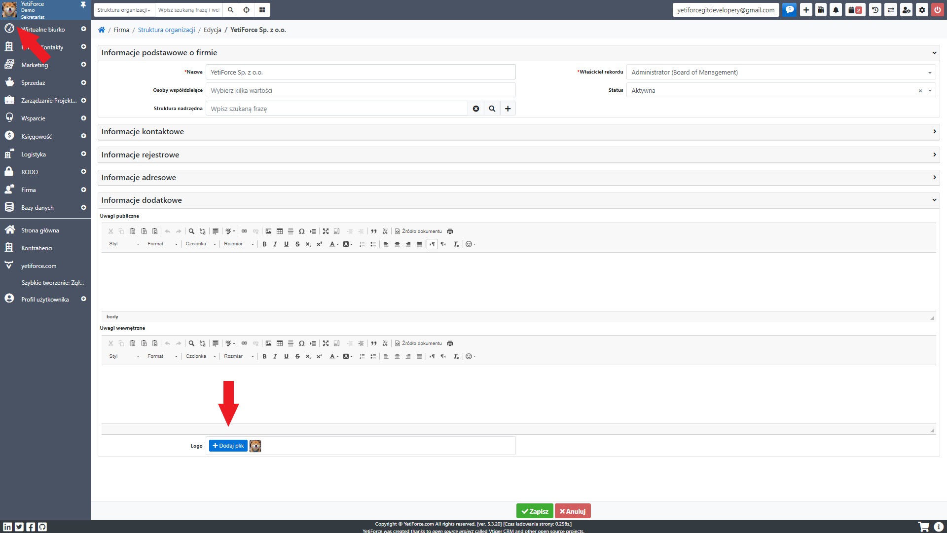Follow Struktura organizacji breadcrumb link
Viewport: 947px width, 533px height.
point(166,30)
